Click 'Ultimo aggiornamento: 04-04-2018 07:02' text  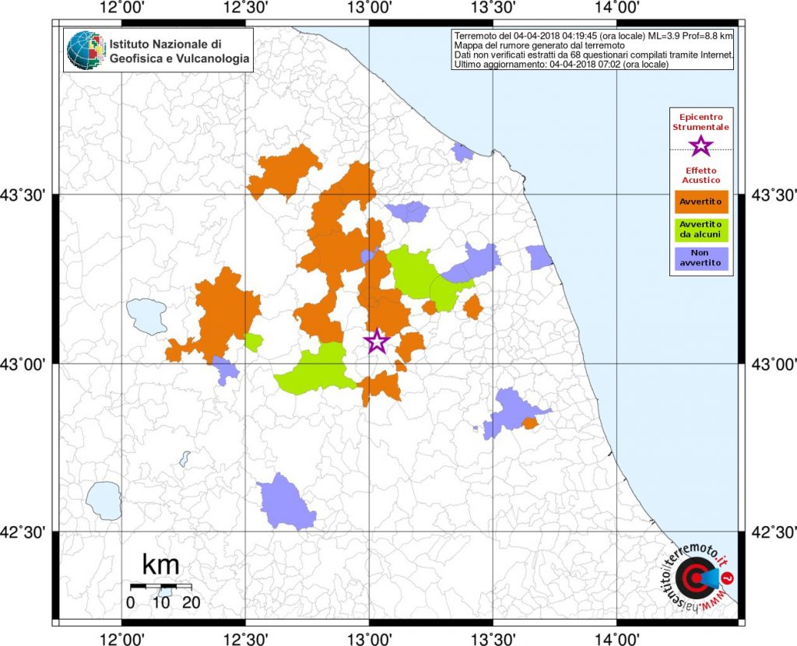pyautogui.click(x=561, y=65)
